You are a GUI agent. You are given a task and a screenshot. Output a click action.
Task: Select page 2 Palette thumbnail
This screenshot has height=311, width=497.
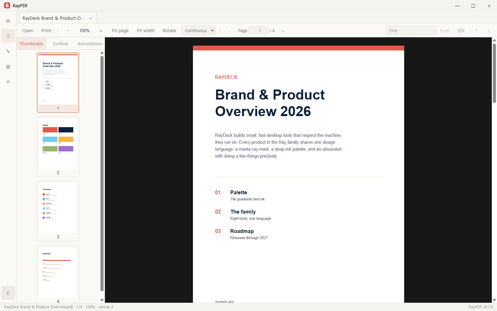[x=58, y=147]
